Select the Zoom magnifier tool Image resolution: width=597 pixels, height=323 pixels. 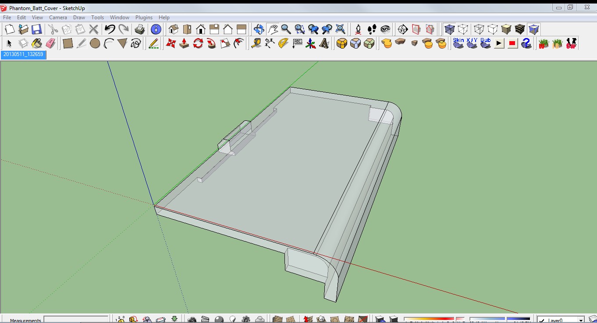286,29
